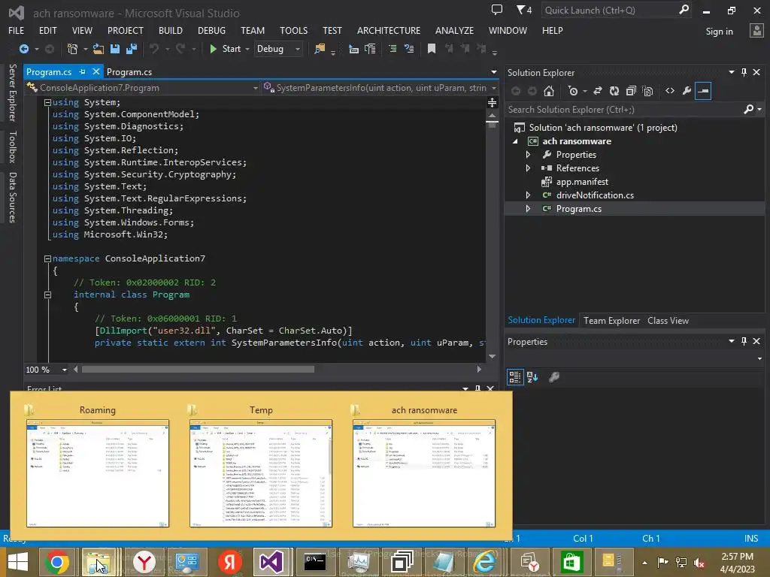This screenshot has width=770, height=577.
Task: Click the Comment out selected lines icon
Action: tap(393, 49)
